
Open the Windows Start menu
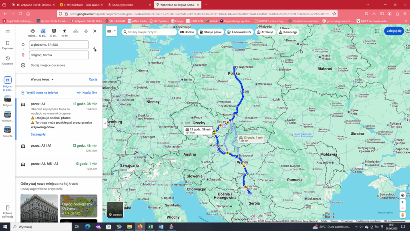[5, 227]
